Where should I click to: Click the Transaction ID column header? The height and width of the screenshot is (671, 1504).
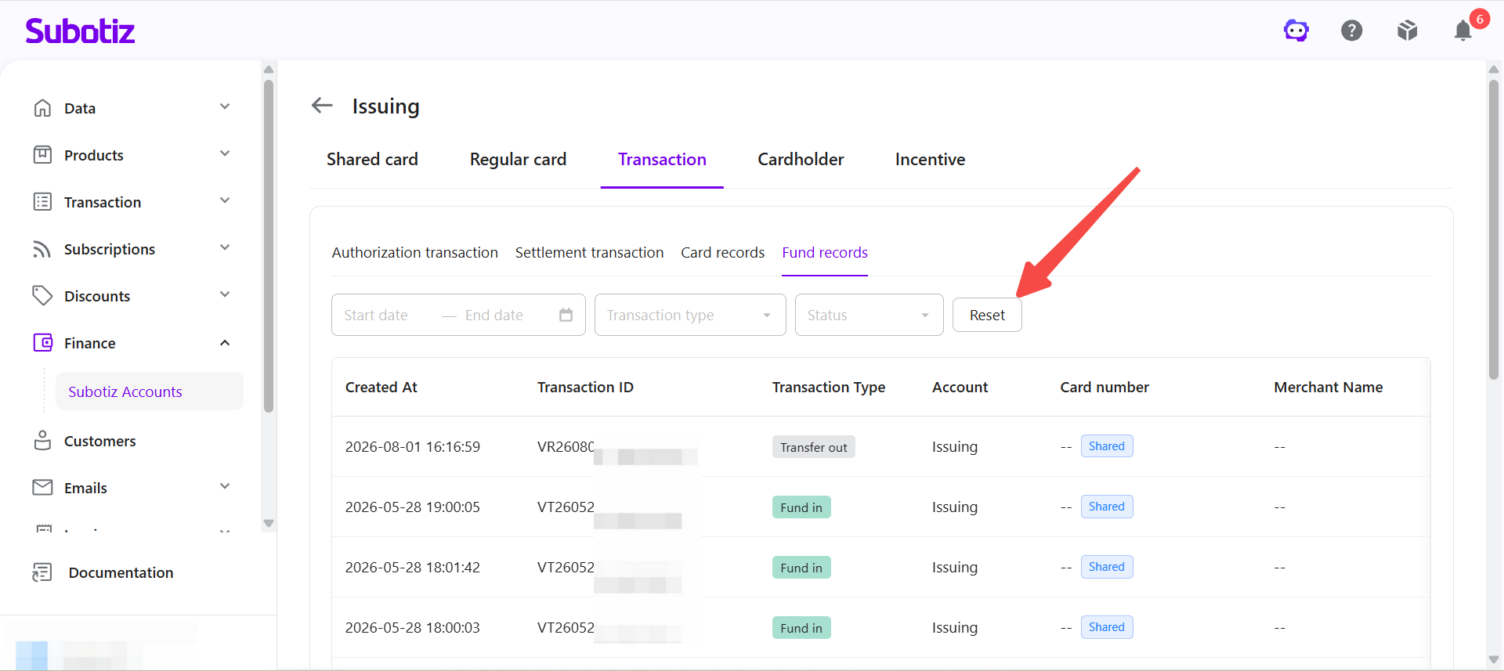click(585, 387)
